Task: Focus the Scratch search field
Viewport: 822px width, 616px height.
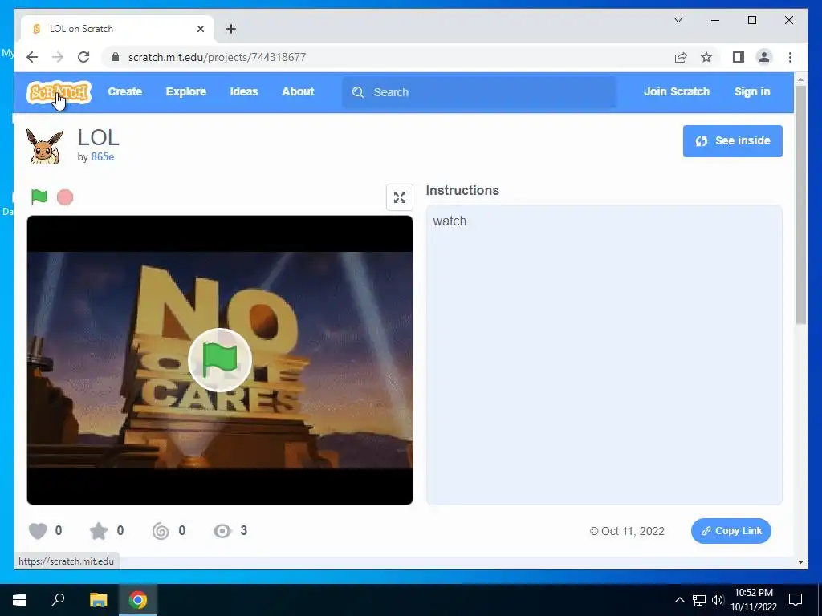Action: pos(479,92)
